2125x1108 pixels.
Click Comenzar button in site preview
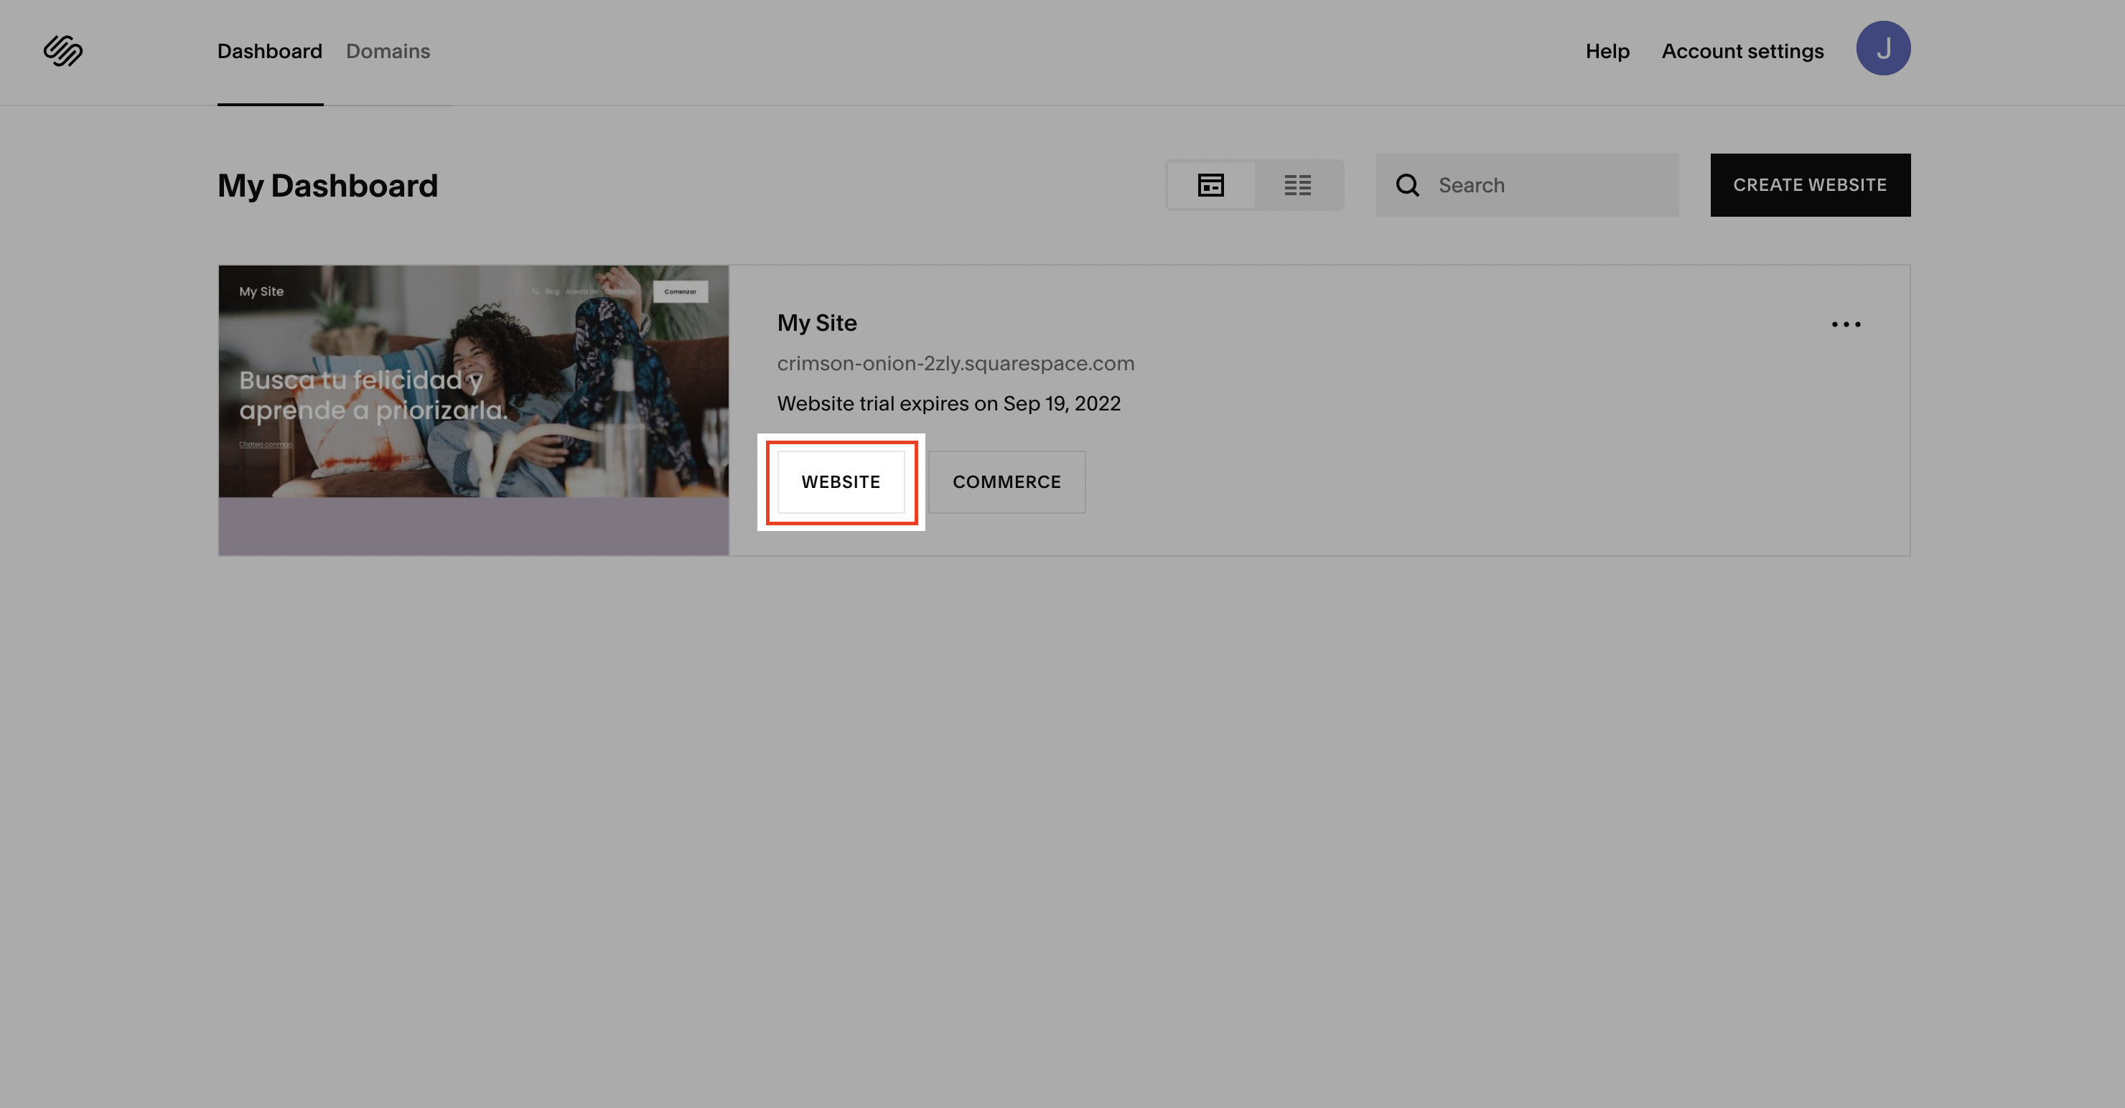pyautogui.click(x=680, y=291)
